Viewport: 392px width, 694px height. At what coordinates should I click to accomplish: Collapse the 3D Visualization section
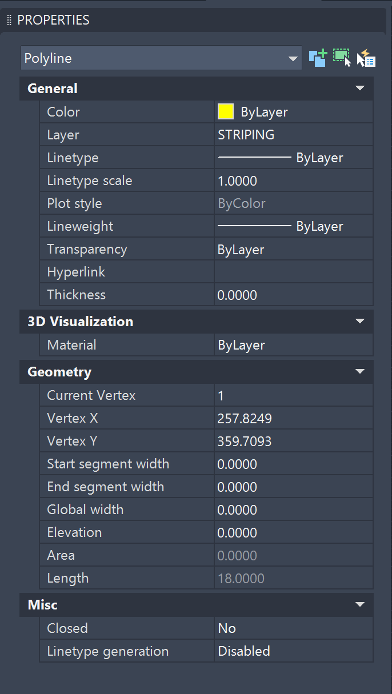point(360,321)
